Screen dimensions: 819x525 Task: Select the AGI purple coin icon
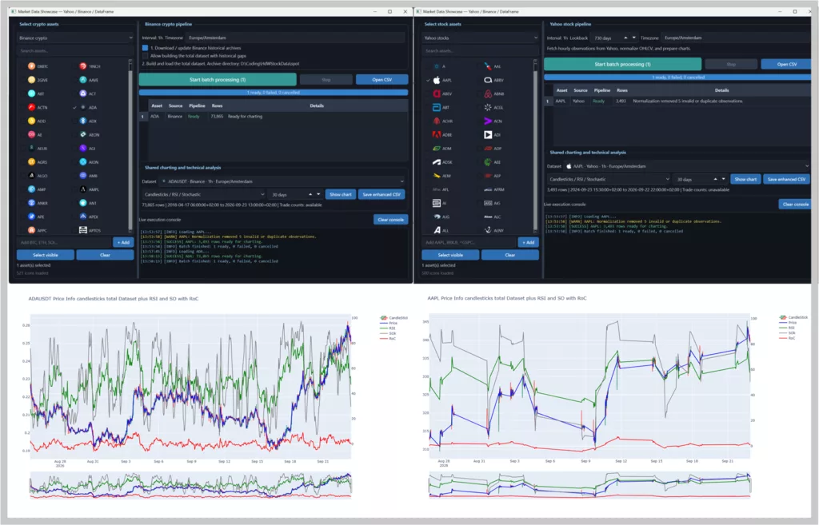[82, 148]
